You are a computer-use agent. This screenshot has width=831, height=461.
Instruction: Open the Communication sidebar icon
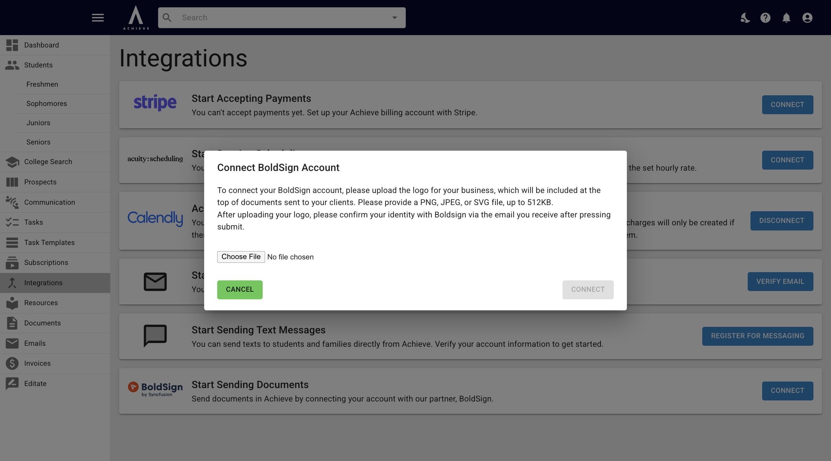[x=12, y=202]
